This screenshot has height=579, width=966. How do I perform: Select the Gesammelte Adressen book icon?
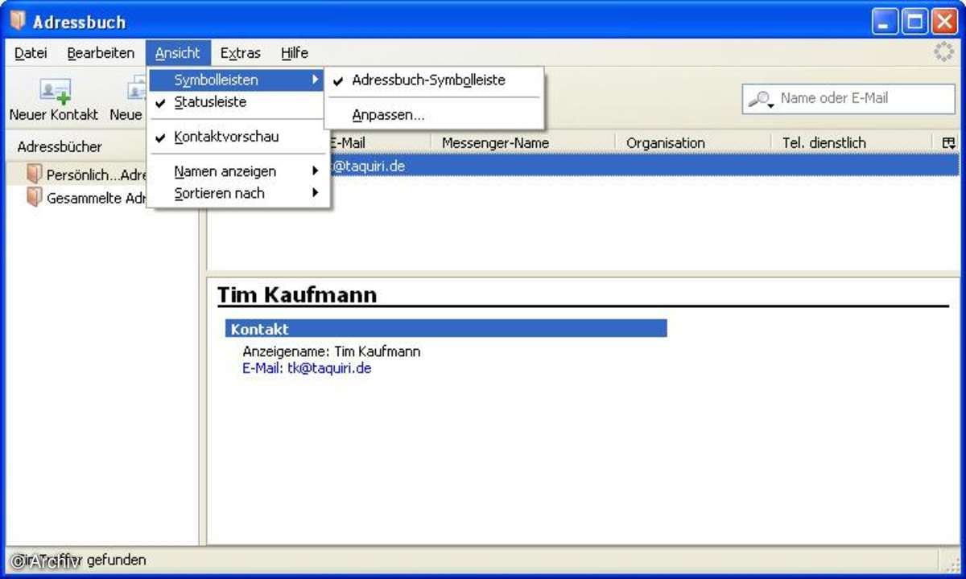[x=34, y=197]
